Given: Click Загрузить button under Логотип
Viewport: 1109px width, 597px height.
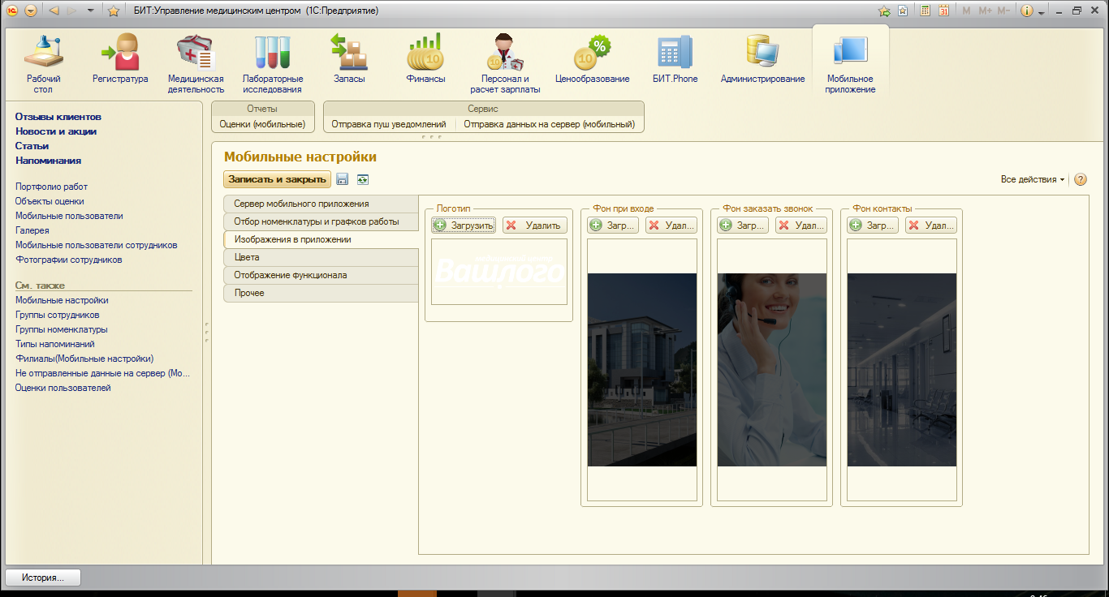Looking at the screenshot, I should click(464, 225).
